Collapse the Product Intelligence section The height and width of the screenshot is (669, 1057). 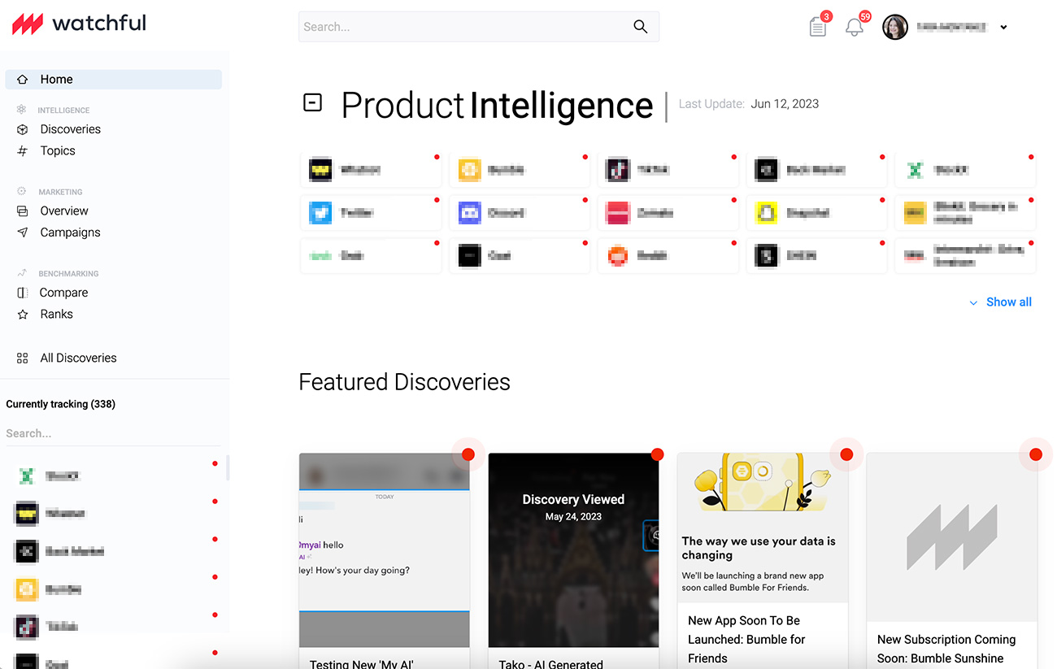tap(312, 102)
